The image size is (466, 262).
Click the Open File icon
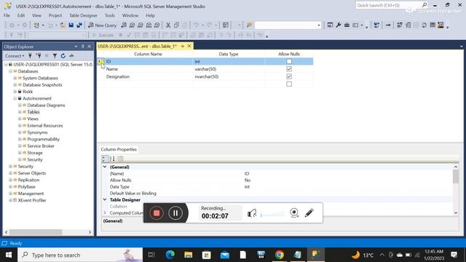63,25
